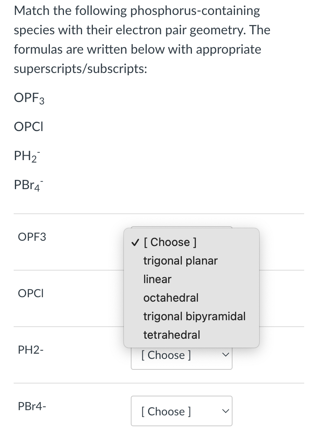Screen dimensions: 309x442
Task: Click the PBr4- row label
Action: (x=32, y=406)
